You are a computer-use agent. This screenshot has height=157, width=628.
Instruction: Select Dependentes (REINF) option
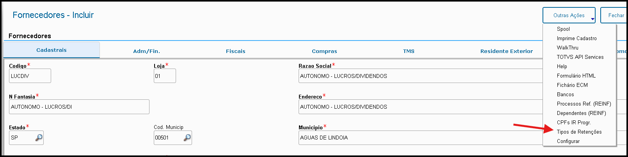[x=581, y=113]
